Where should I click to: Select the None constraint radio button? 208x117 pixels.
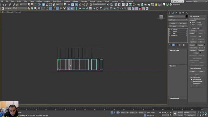coord(191,23)
